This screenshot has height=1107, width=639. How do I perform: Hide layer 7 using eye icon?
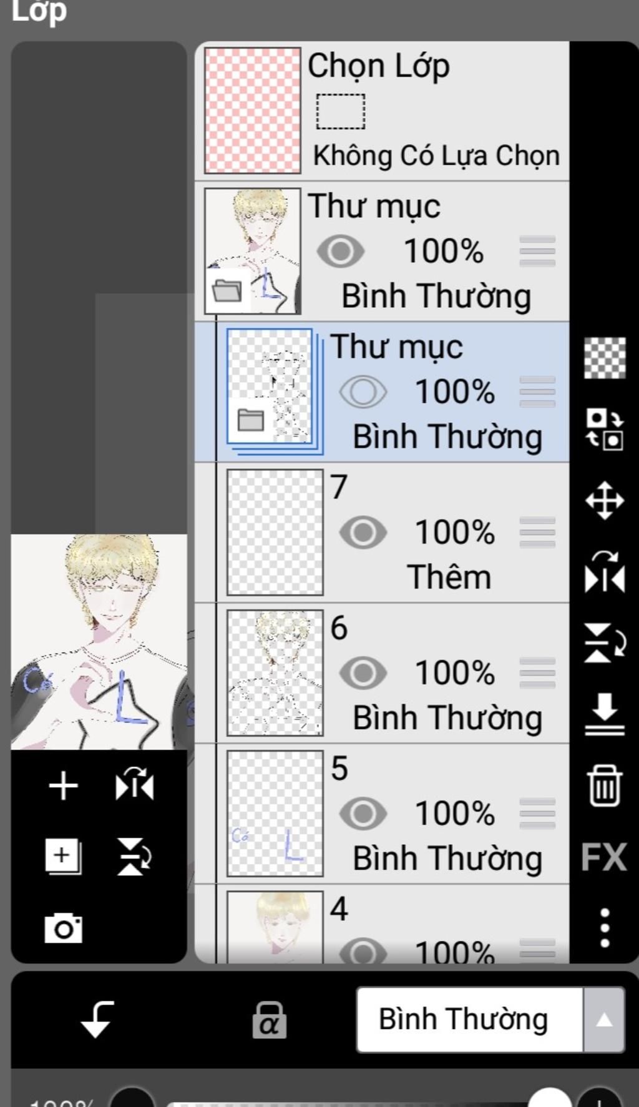coord(363,533)
